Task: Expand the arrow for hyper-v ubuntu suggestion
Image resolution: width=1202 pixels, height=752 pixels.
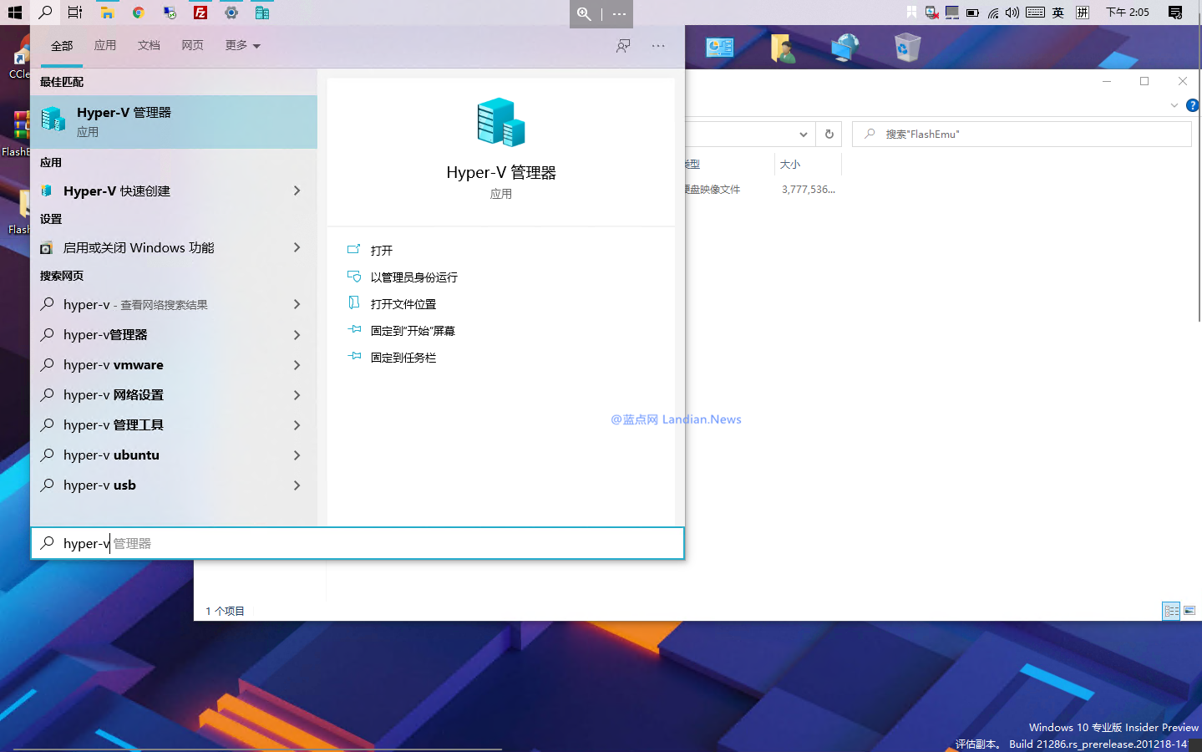Action: (297, 455)
